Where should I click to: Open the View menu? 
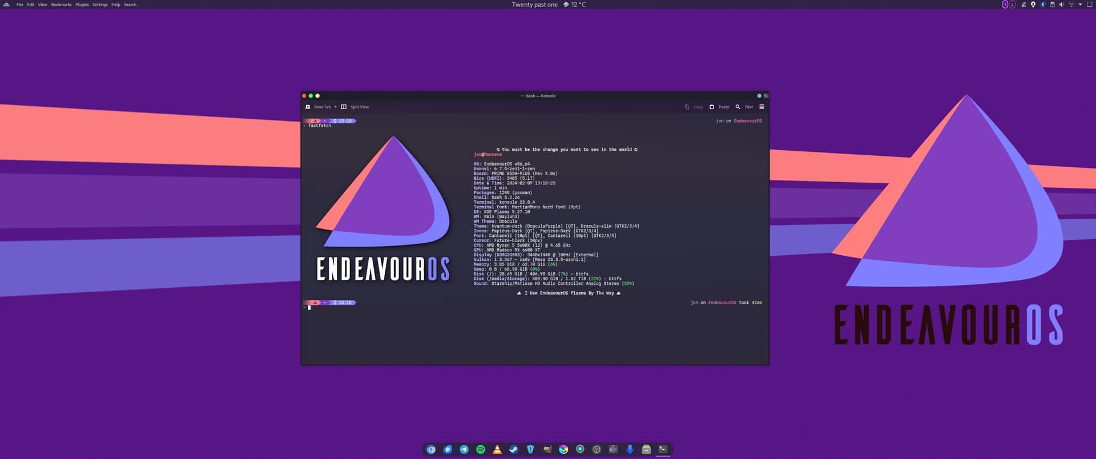pyautogui.click(x=42, y=5)
